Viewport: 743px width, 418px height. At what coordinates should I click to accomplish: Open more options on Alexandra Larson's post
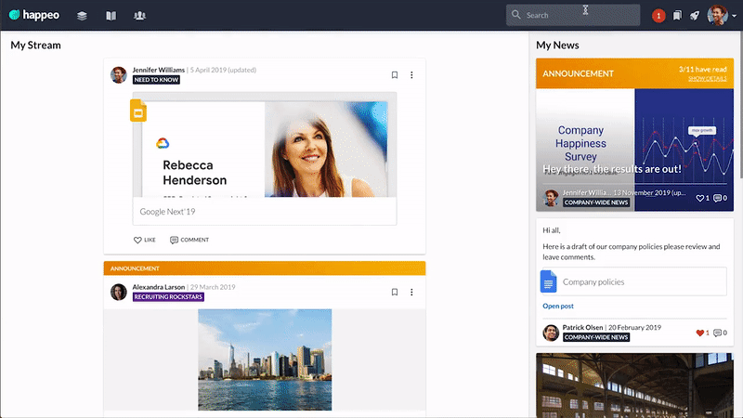411,292
